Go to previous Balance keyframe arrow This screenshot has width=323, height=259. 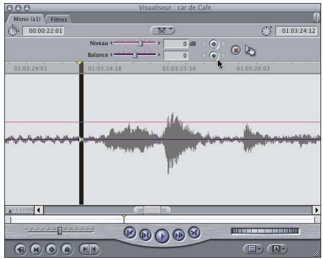204,55
